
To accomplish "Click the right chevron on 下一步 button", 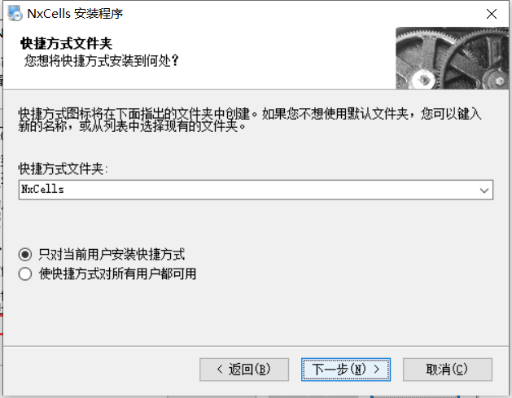I will 377,370.
